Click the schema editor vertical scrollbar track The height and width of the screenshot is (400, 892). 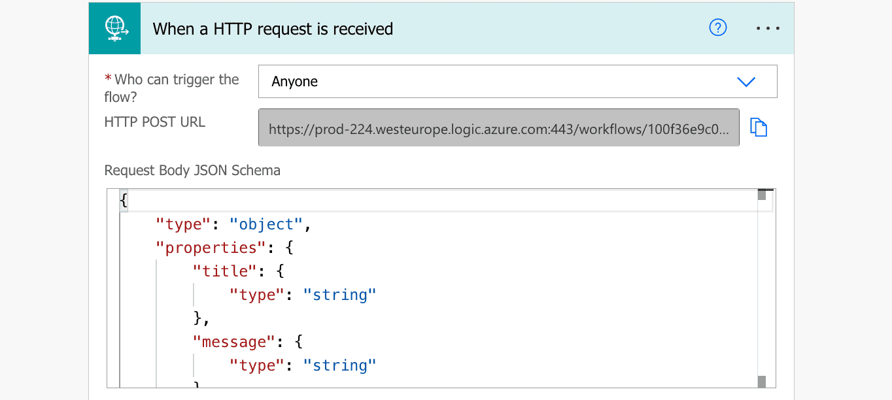[x=761, y=288]
